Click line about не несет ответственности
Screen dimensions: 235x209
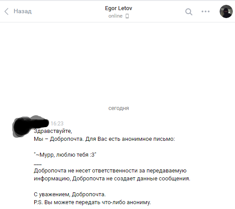(110, 171)
